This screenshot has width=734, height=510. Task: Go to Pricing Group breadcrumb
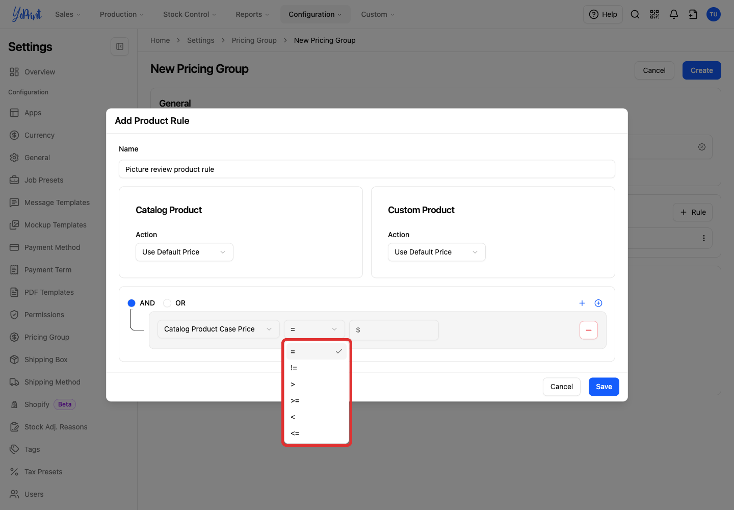tap(254, 40)
